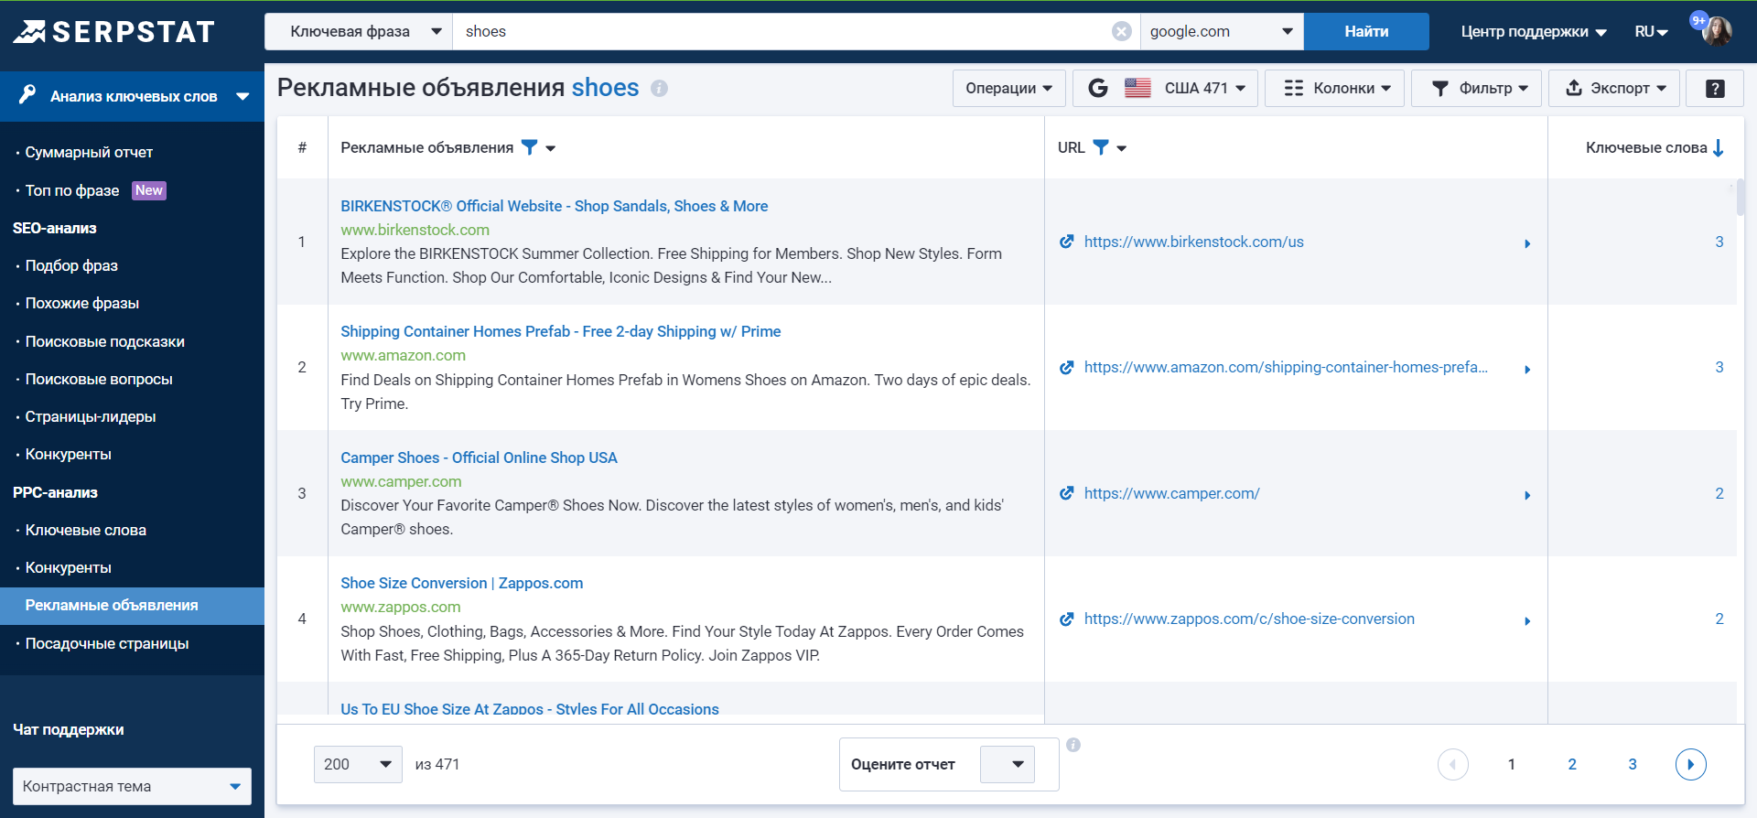Image resolution: width=1757 pixels, height=818 pixels.
Task: Open the BIRKENSTOCK Official Website ad title
Action: pyautogui.click(x=555, y=206)
